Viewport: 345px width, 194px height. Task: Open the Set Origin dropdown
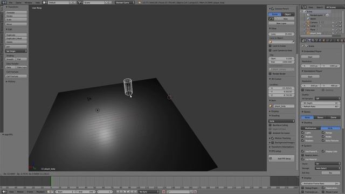click(x=16, y=51)
